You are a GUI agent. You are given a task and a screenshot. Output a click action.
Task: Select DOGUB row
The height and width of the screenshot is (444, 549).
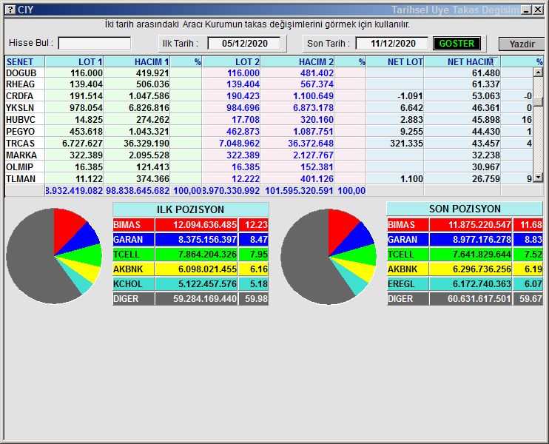[269, 73]
